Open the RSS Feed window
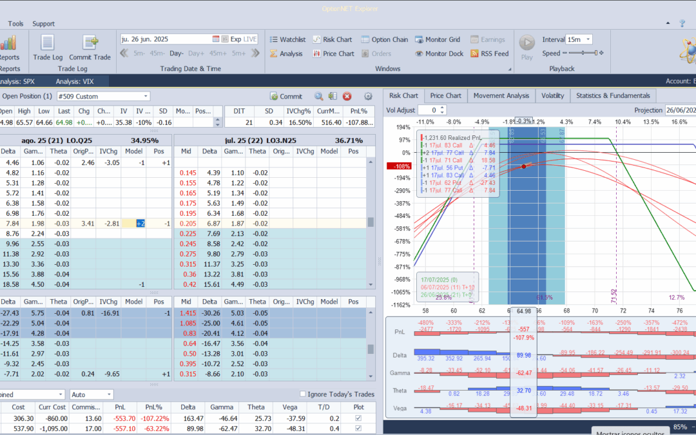 coord(489,53)
